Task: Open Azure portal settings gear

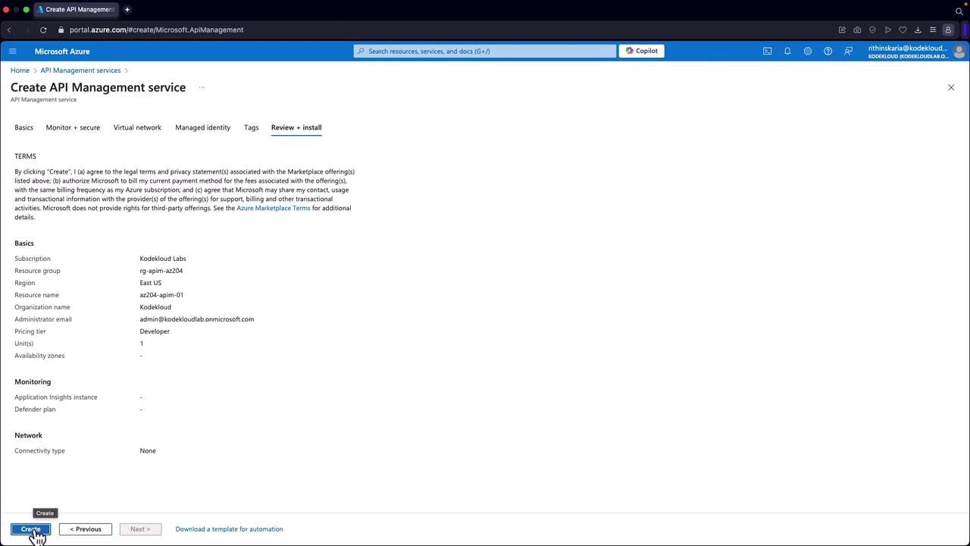Action: [x=808, y=51]
